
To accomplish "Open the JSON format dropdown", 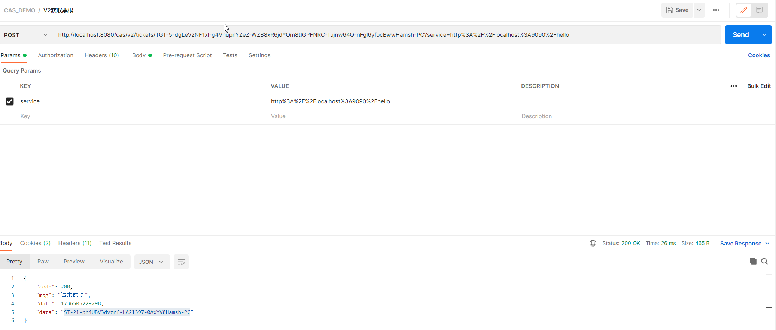I will [x=152, y=262].
